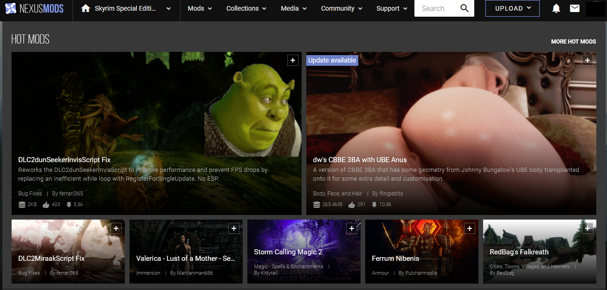The image size is (607, 290).
Task: Click plus icon on Valerica card
Action: [233, 228]
